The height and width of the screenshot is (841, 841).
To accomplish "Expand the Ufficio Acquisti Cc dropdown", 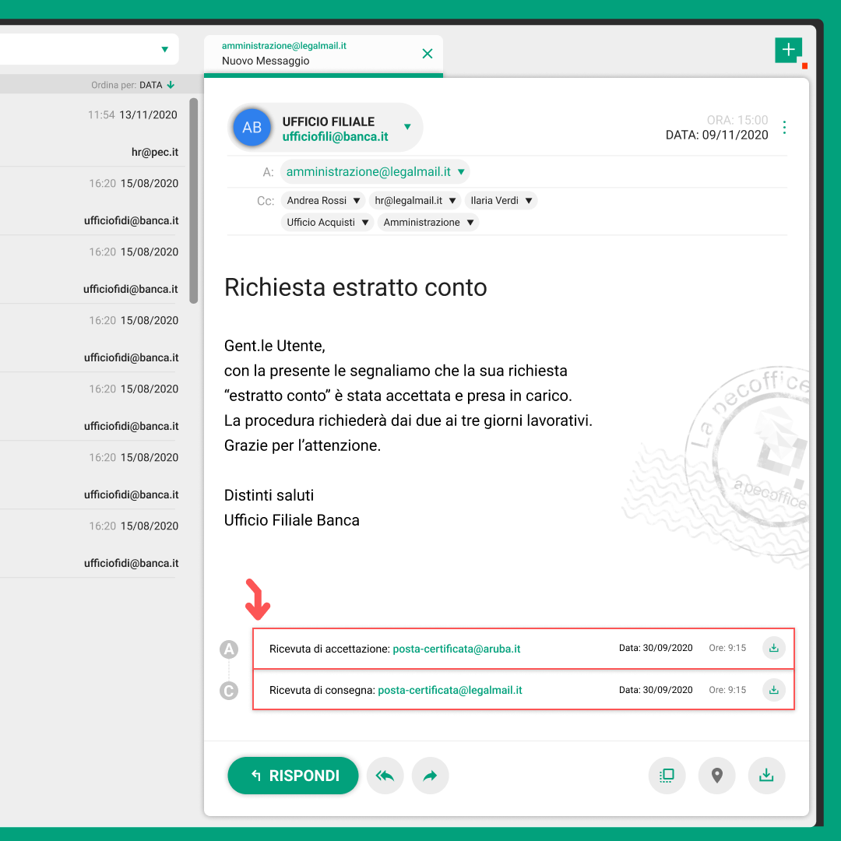I will click(x=364, y=222).
